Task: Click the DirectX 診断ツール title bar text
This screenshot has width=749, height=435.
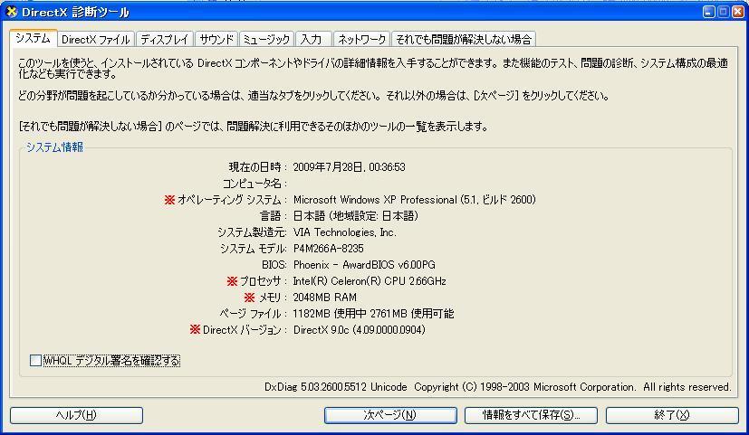Action: [75, 12]
